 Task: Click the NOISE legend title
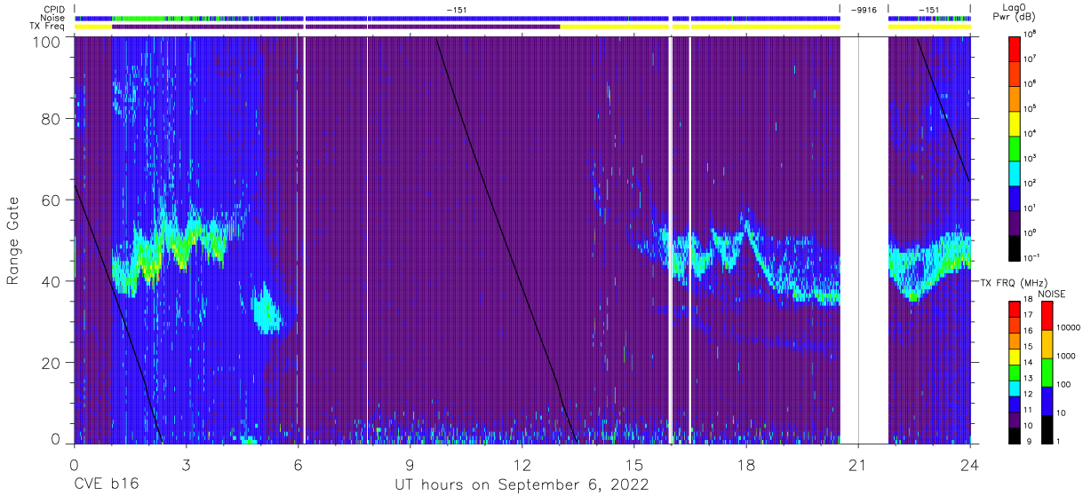1051,294
